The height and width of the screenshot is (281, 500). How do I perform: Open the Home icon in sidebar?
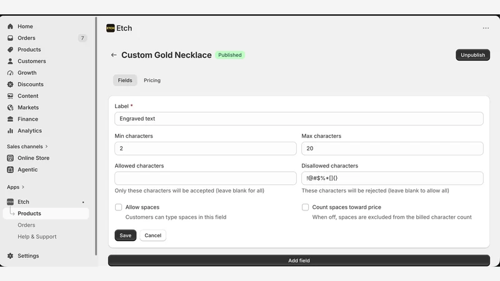(x=10, y=26)
